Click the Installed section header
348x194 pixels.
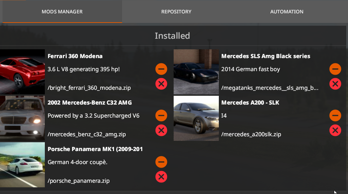pos(172,36)
